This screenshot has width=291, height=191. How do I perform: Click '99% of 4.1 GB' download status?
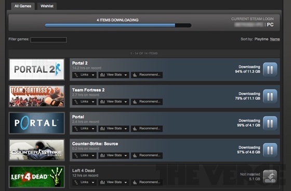tap(248, 125)
